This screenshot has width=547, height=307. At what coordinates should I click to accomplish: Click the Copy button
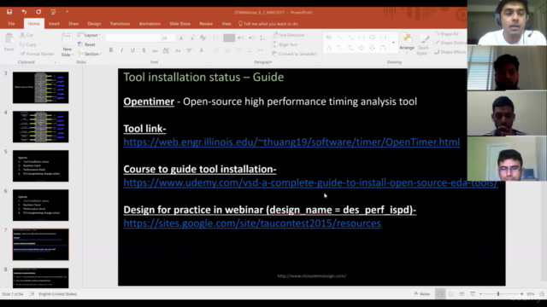click(28, 44)
